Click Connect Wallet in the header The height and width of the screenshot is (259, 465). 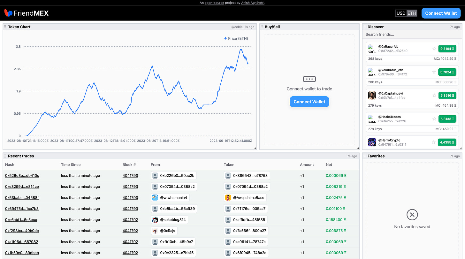click(x=441, y=13)
